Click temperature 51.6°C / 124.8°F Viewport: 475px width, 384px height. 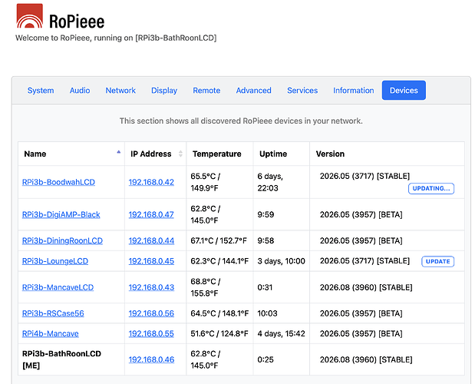click(x=219, y=333)
